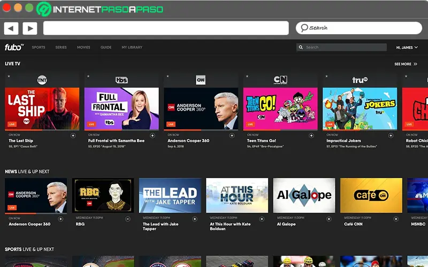Click the browser forward arrow button
Viewport: 428px width, 267px height.
(x=30, y=28)
